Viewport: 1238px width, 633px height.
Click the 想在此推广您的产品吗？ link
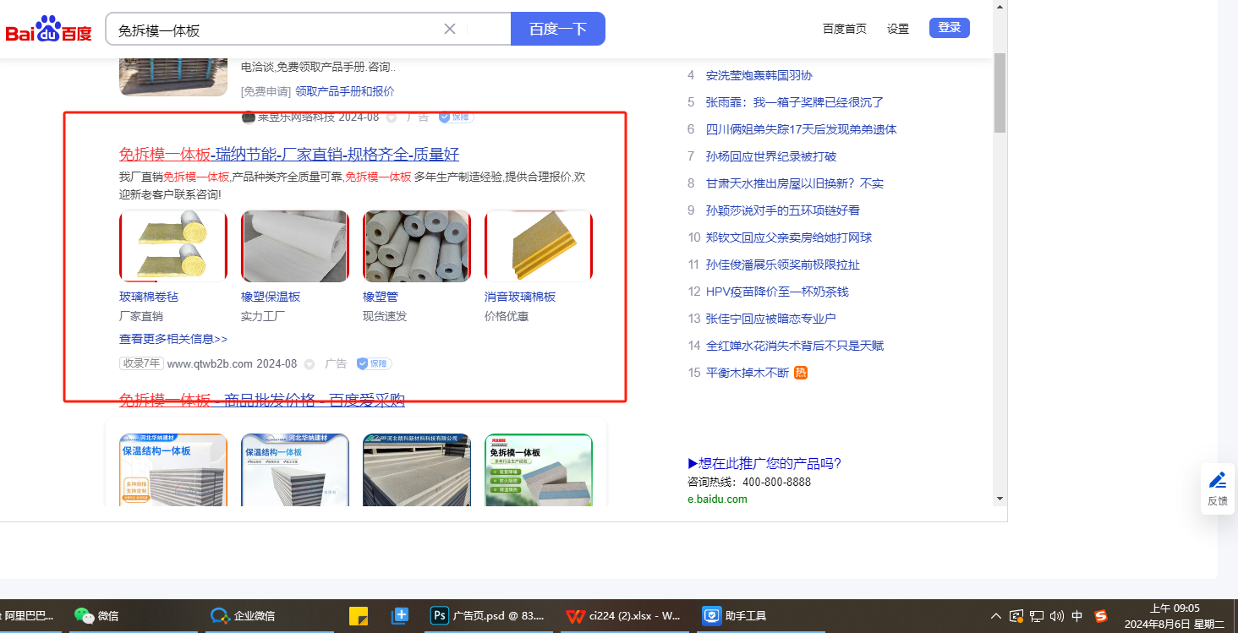pos(764,463)
